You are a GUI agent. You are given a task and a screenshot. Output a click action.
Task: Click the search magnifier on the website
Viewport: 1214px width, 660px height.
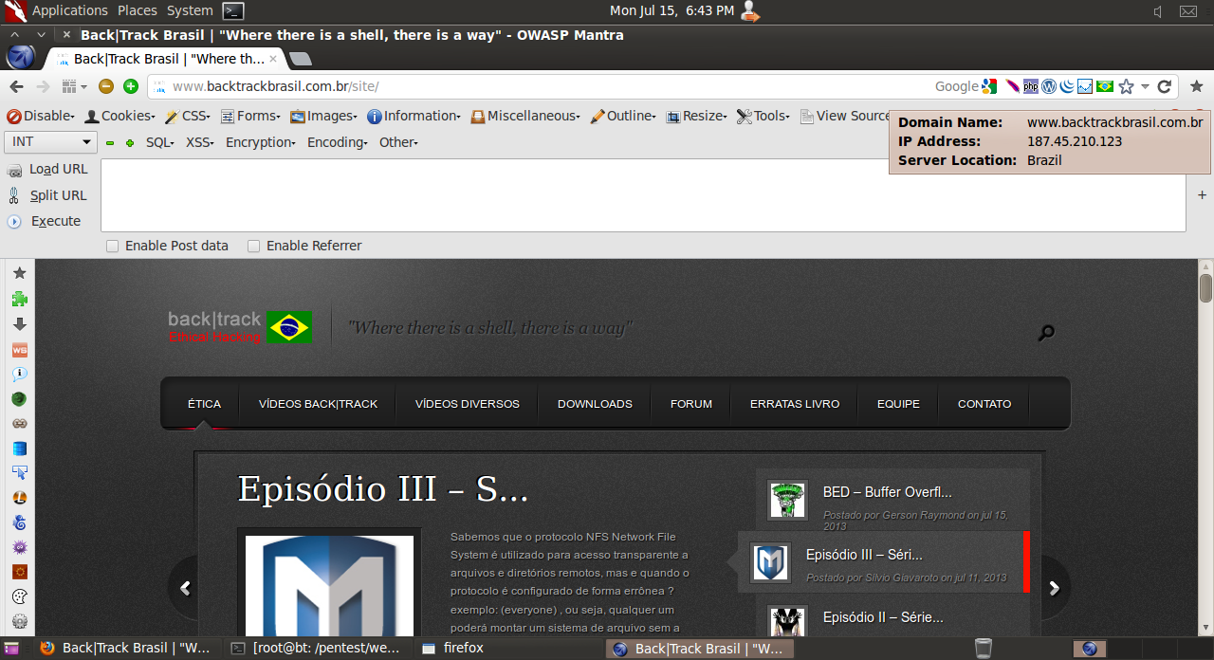pos(1046,333)
